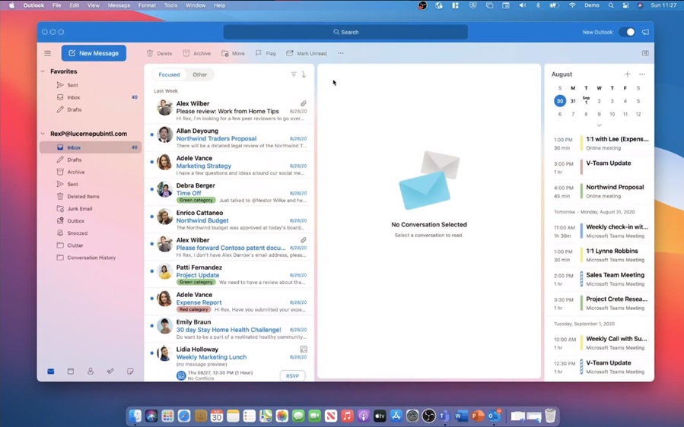Switch to Calendar view icon
The width and height of the screenshot is (684, 427).
[71, 372]
